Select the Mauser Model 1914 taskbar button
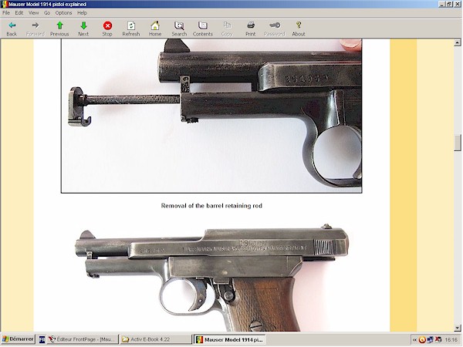 [x=229, y=339]
